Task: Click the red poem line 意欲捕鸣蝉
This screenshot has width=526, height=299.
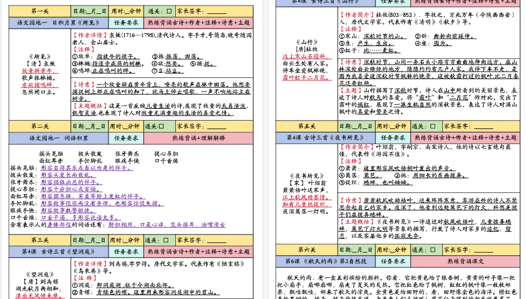Action: [x=40, y=85]
